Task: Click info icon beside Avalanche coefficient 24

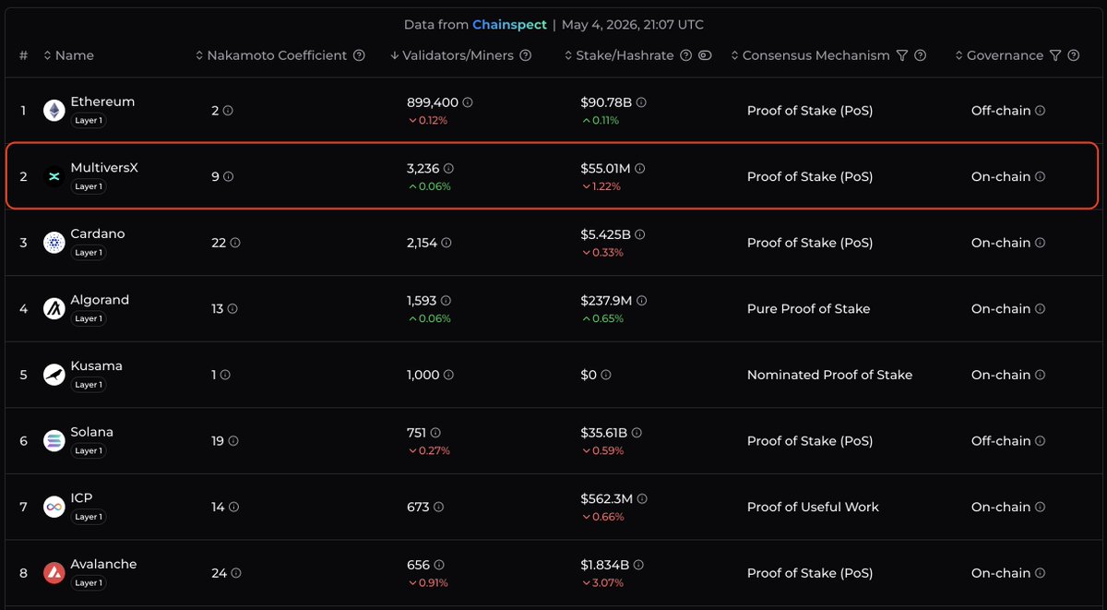Action: pos(236,573)
